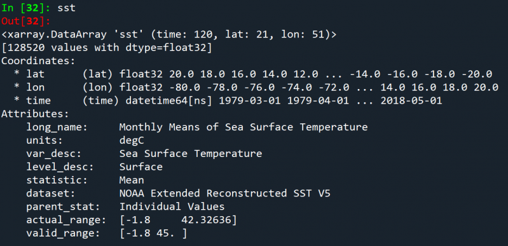Click the actual_range value 42.32636

206,221
